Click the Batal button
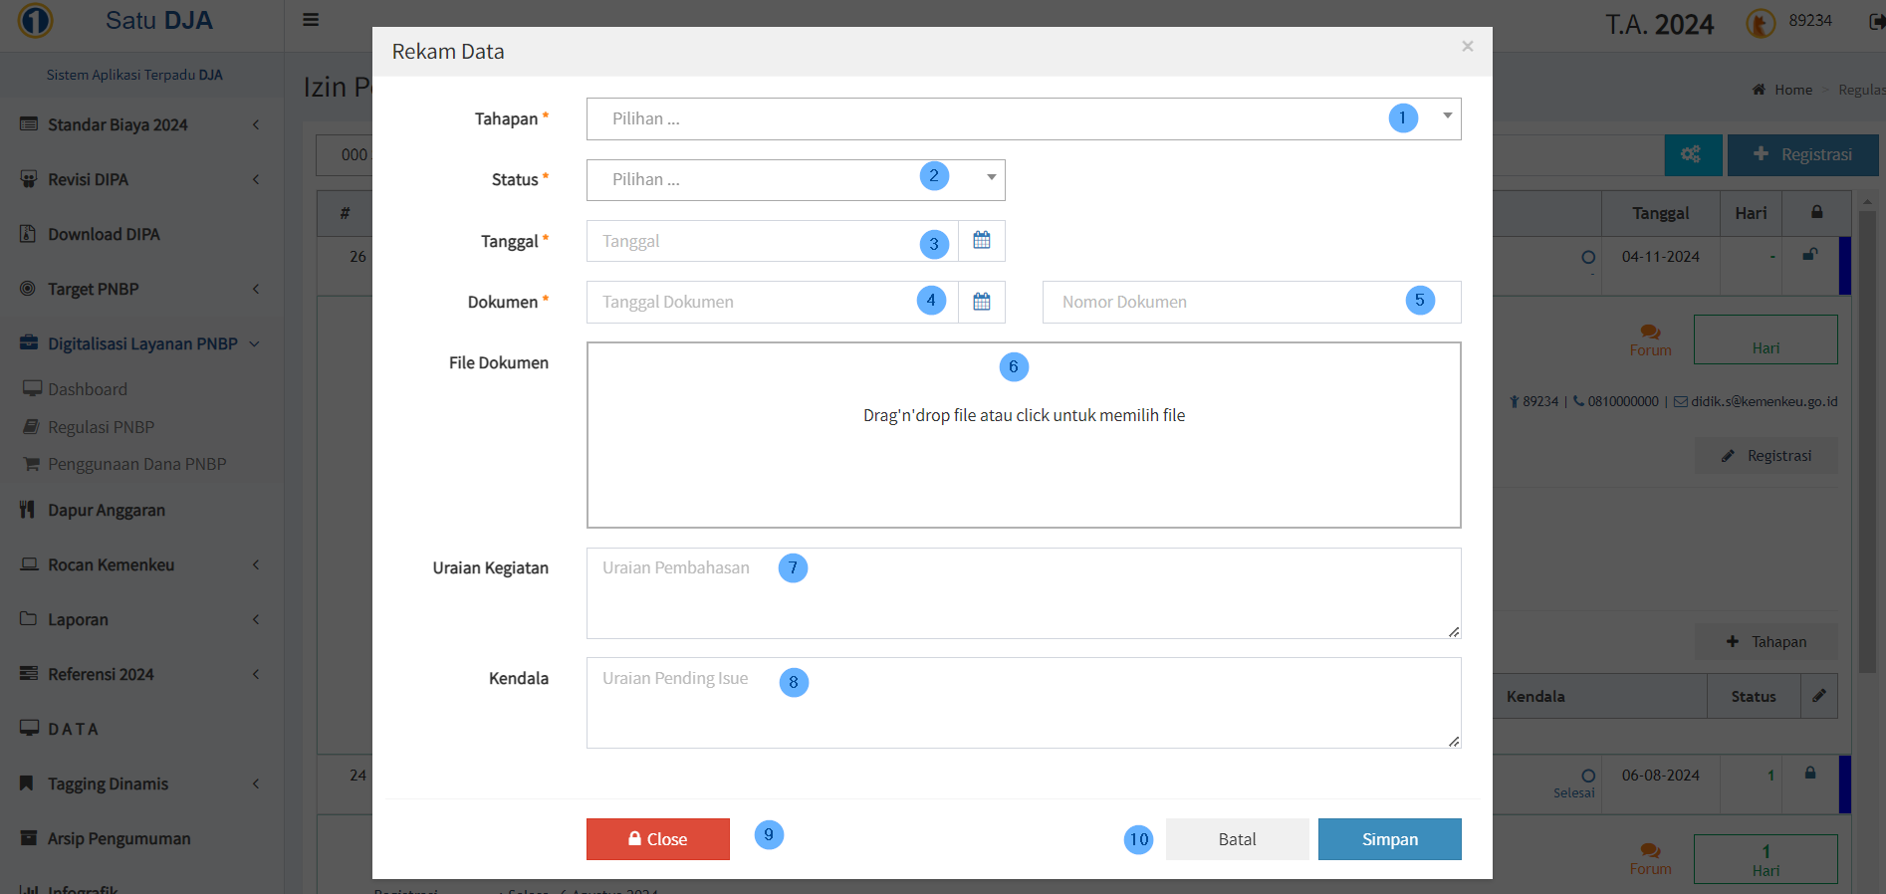 (1237, 839)
